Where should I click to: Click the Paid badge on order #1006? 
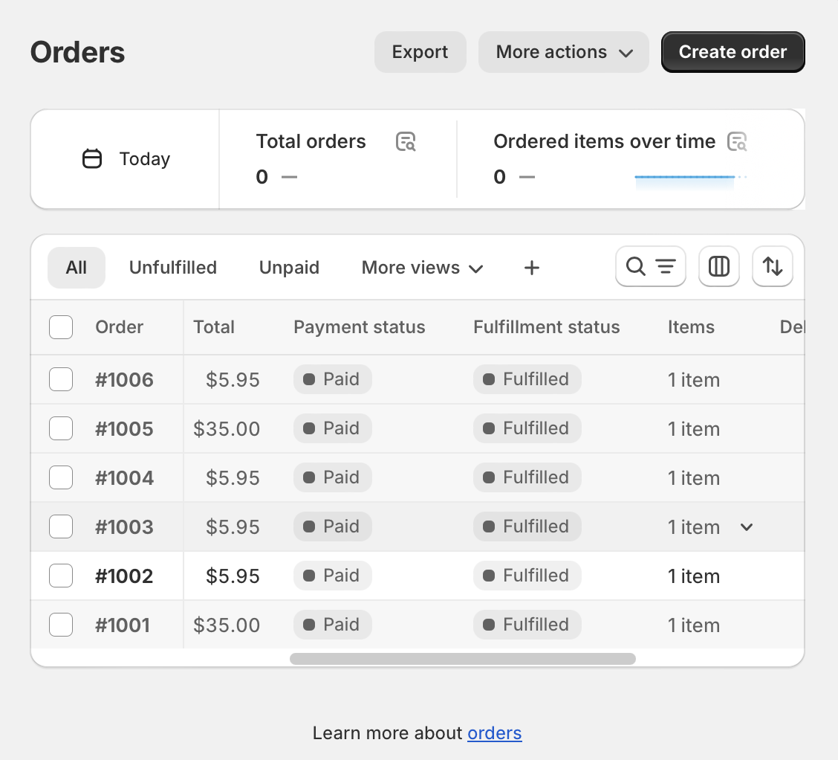click(332, 379)
